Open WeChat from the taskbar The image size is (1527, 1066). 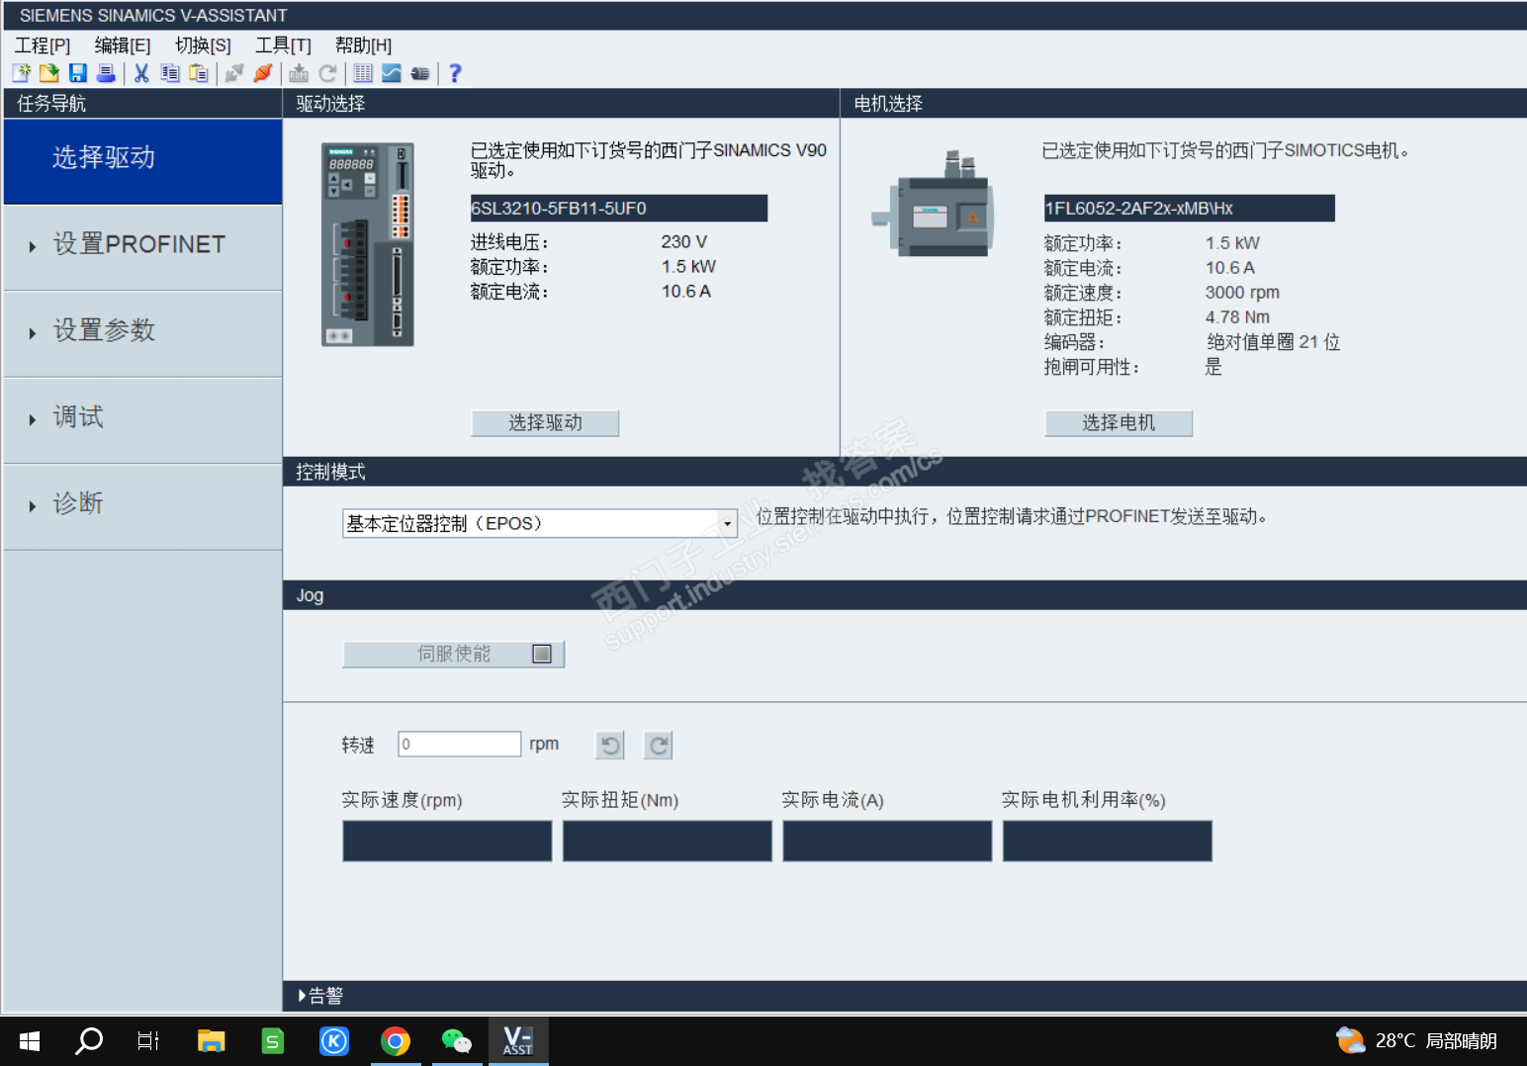click(x=456, y=1040)
